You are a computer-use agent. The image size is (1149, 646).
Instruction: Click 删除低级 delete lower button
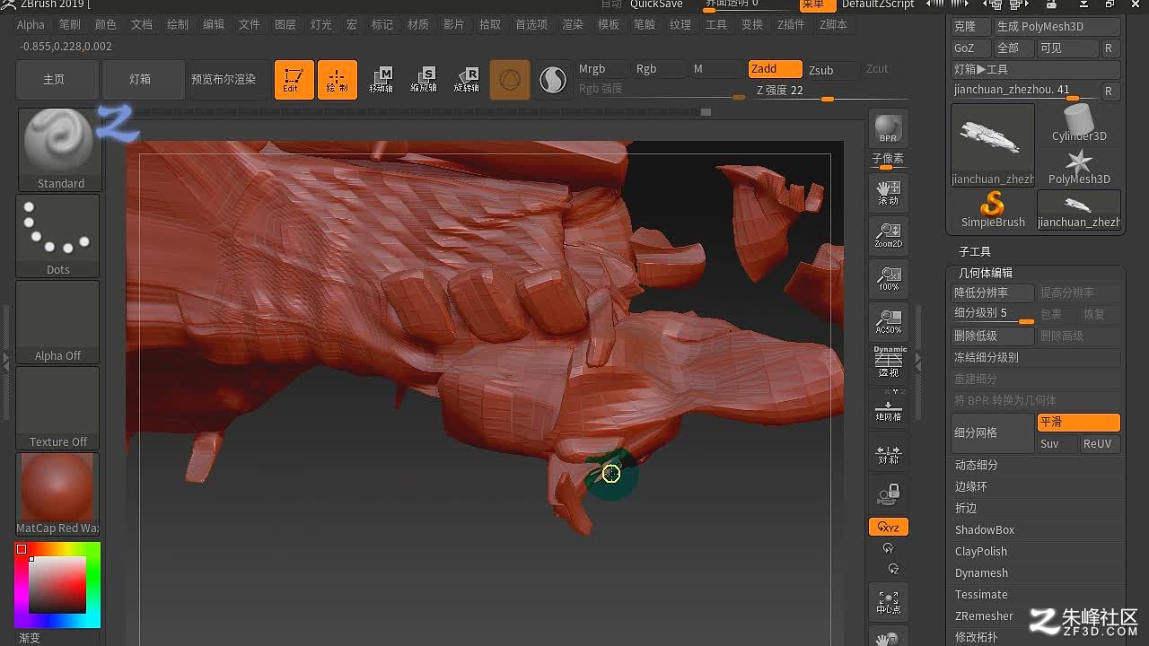993,336
